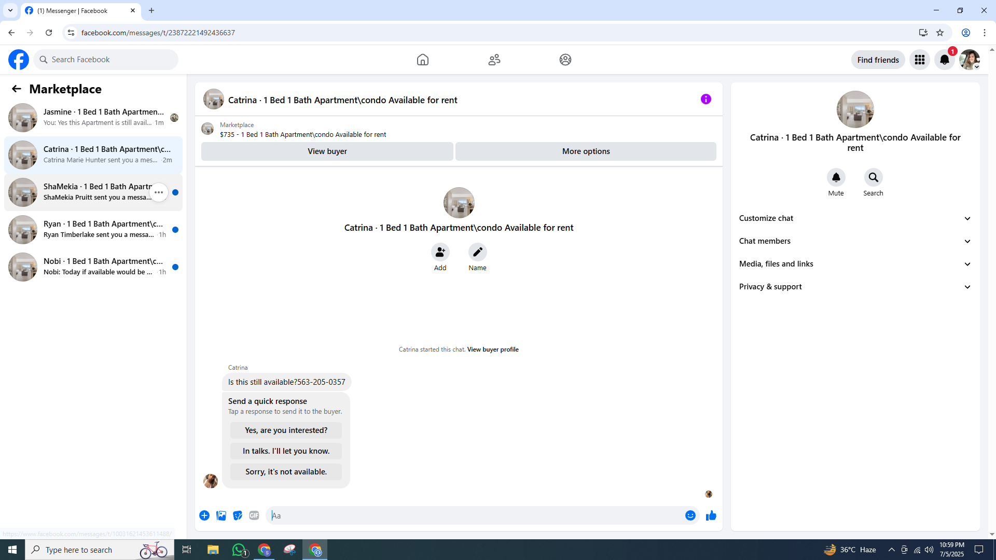Viewport: 996px width, 560px height.
Task: Send quick reply 'Yes, are you interested?'
Action: 286,430
